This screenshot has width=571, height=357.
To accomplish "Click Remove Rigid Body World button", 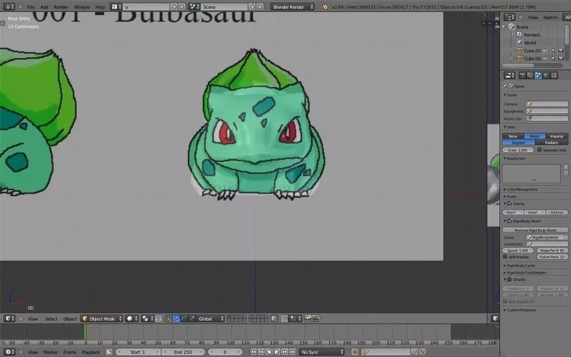I will coord(535,230).
